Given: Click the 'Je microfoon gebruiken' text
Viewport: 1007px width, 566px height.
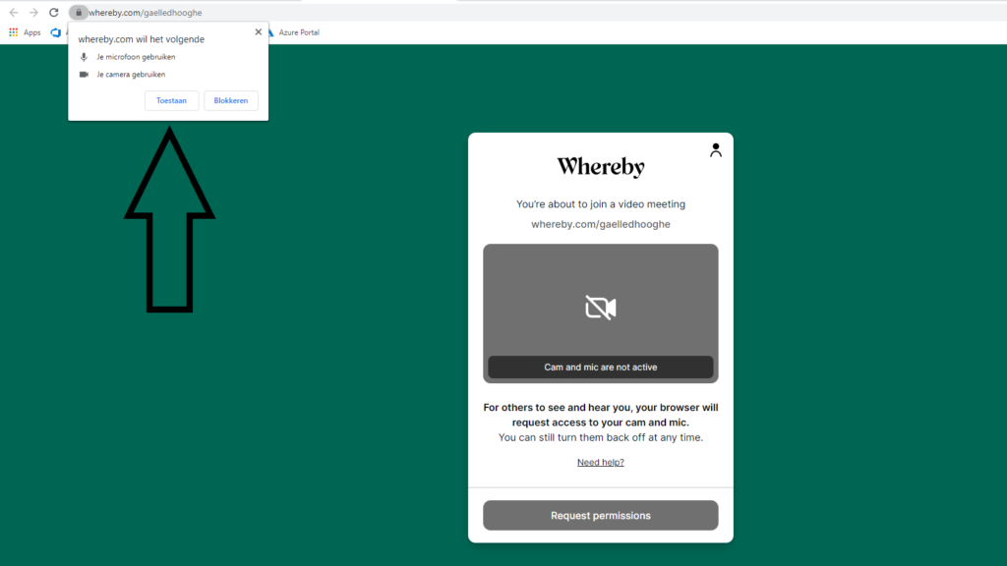Looking at the screenshot, I should (x=136, y=57).
